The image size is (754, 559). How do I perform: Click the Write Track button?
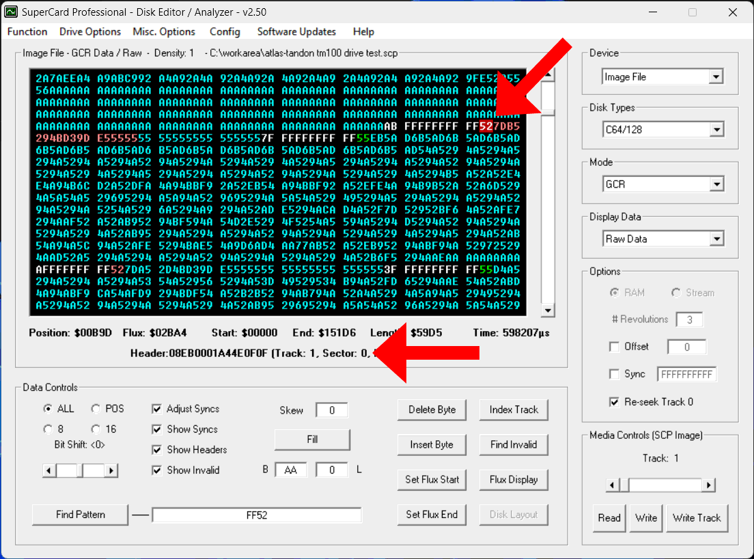point(697,518)
